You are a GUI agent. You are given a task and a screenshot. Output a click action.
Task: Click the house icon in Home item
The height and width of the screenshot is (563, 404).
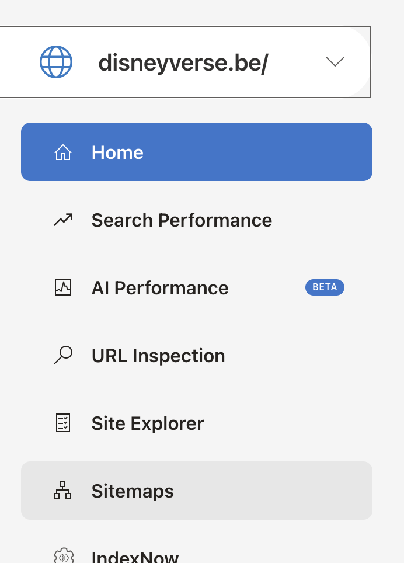[x=62, y=152]
